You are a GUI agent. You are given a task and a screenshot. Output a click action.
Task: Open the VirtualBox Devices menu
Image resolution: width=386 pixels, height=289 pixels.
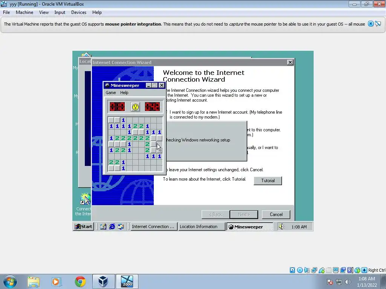click(78, 12)
